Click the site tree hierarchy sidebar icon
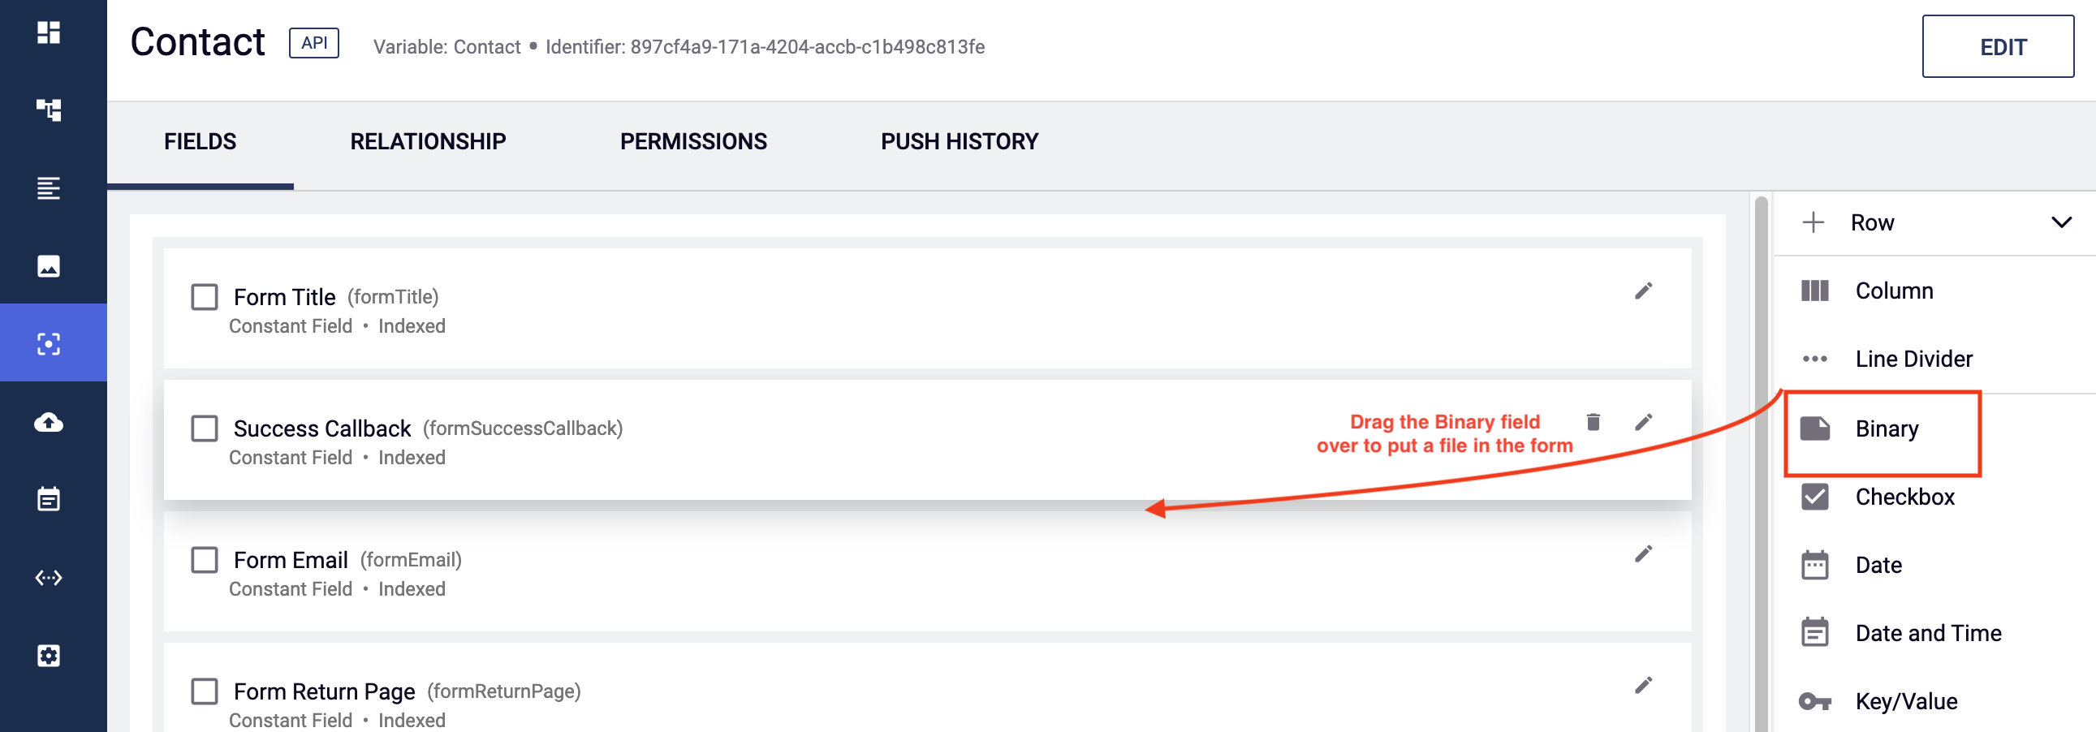 [x=49, y=110]
